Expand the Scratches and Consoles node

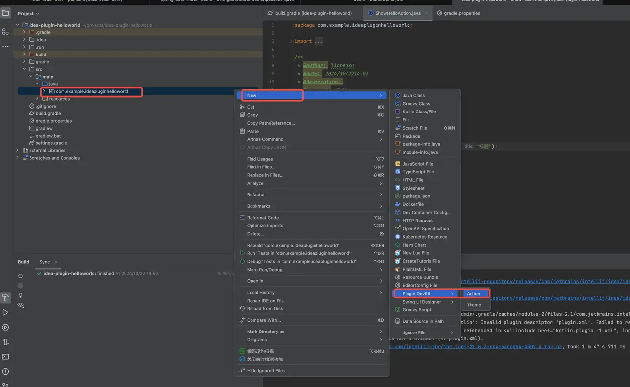(x=17, y=158)
